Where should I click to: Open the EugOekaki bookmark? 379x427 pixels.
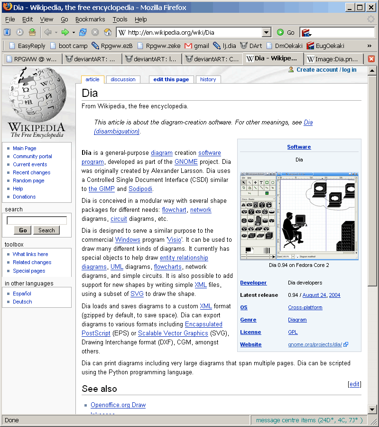click(x=325, y=46)
